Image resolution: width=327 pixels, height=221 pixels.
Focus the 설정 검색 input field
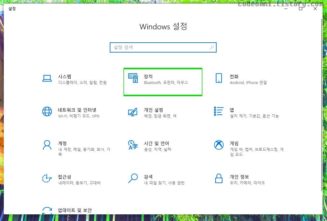click(163, 47)
